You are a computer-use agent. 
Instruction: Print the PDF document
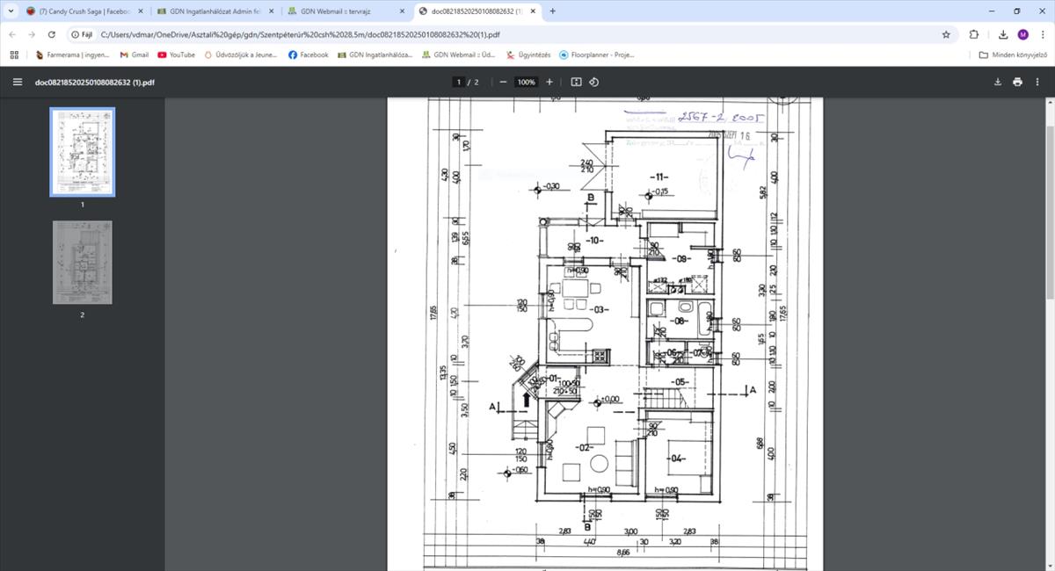pos(1017,82)
